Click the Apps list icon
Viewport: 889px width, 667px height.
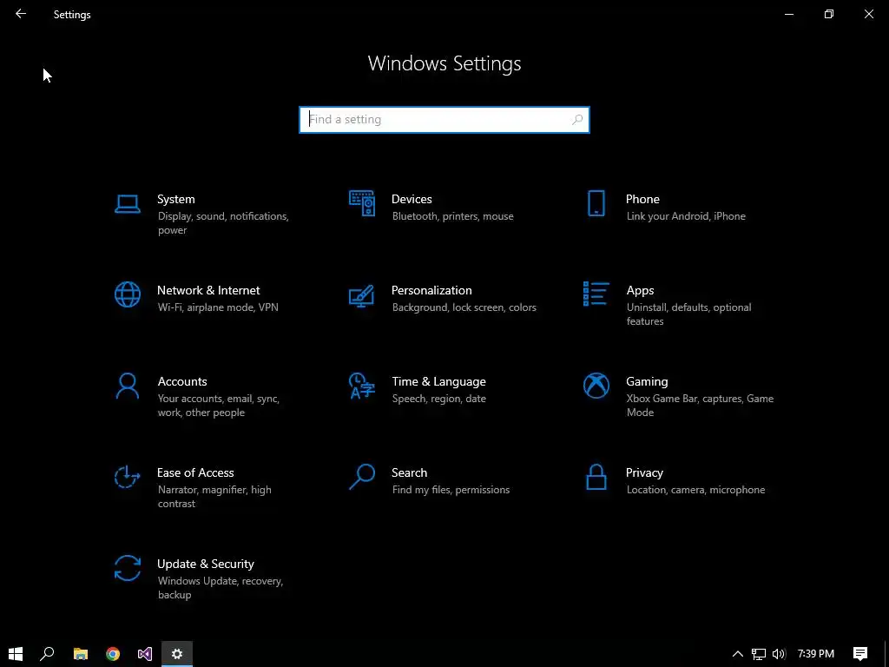click(596, 294)
